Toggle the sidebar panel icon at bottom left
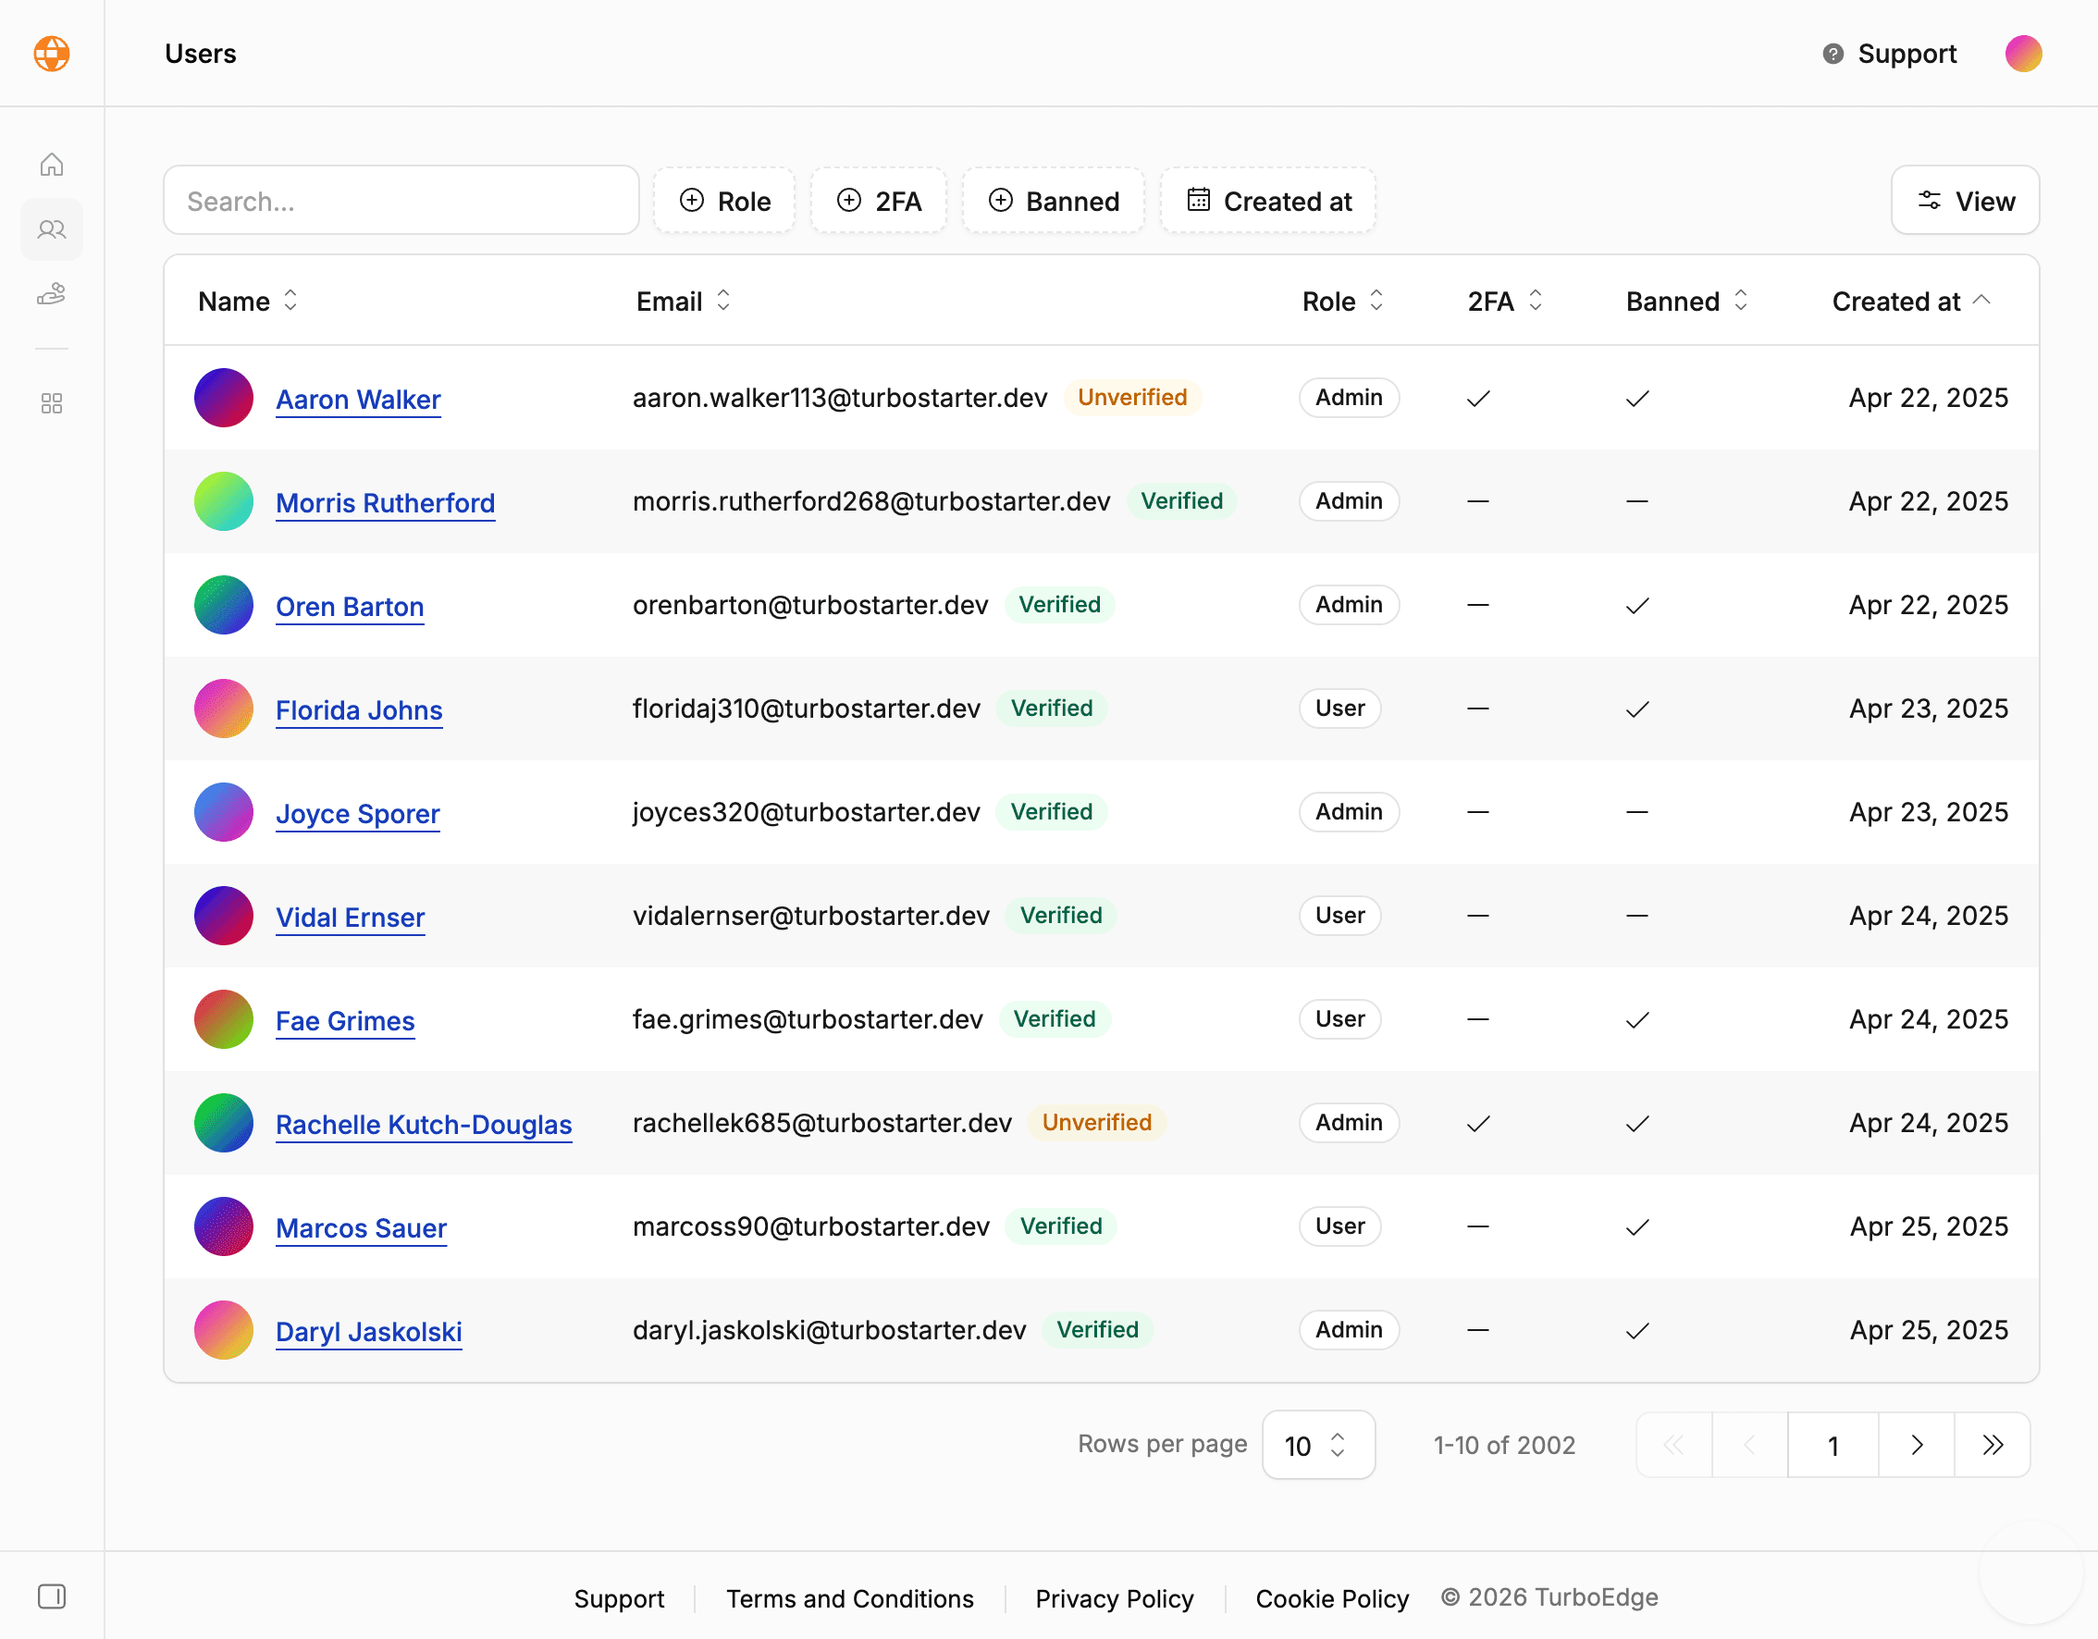 [52, 1596]
